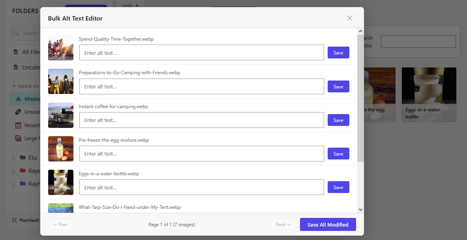Save alt text for Instant-coffee-for-camping.webp
This screenshot has height=240, width=467.
coord(338,120)
